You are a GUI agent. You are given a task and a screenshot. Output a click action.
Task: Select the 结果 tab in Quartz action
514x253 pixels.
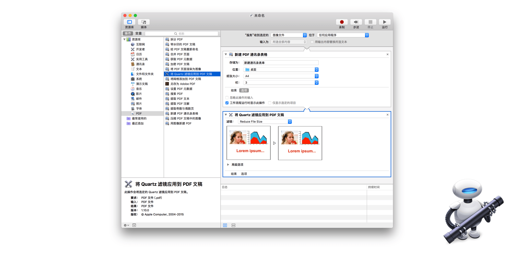pyautogui.click(x=234, y=174)
